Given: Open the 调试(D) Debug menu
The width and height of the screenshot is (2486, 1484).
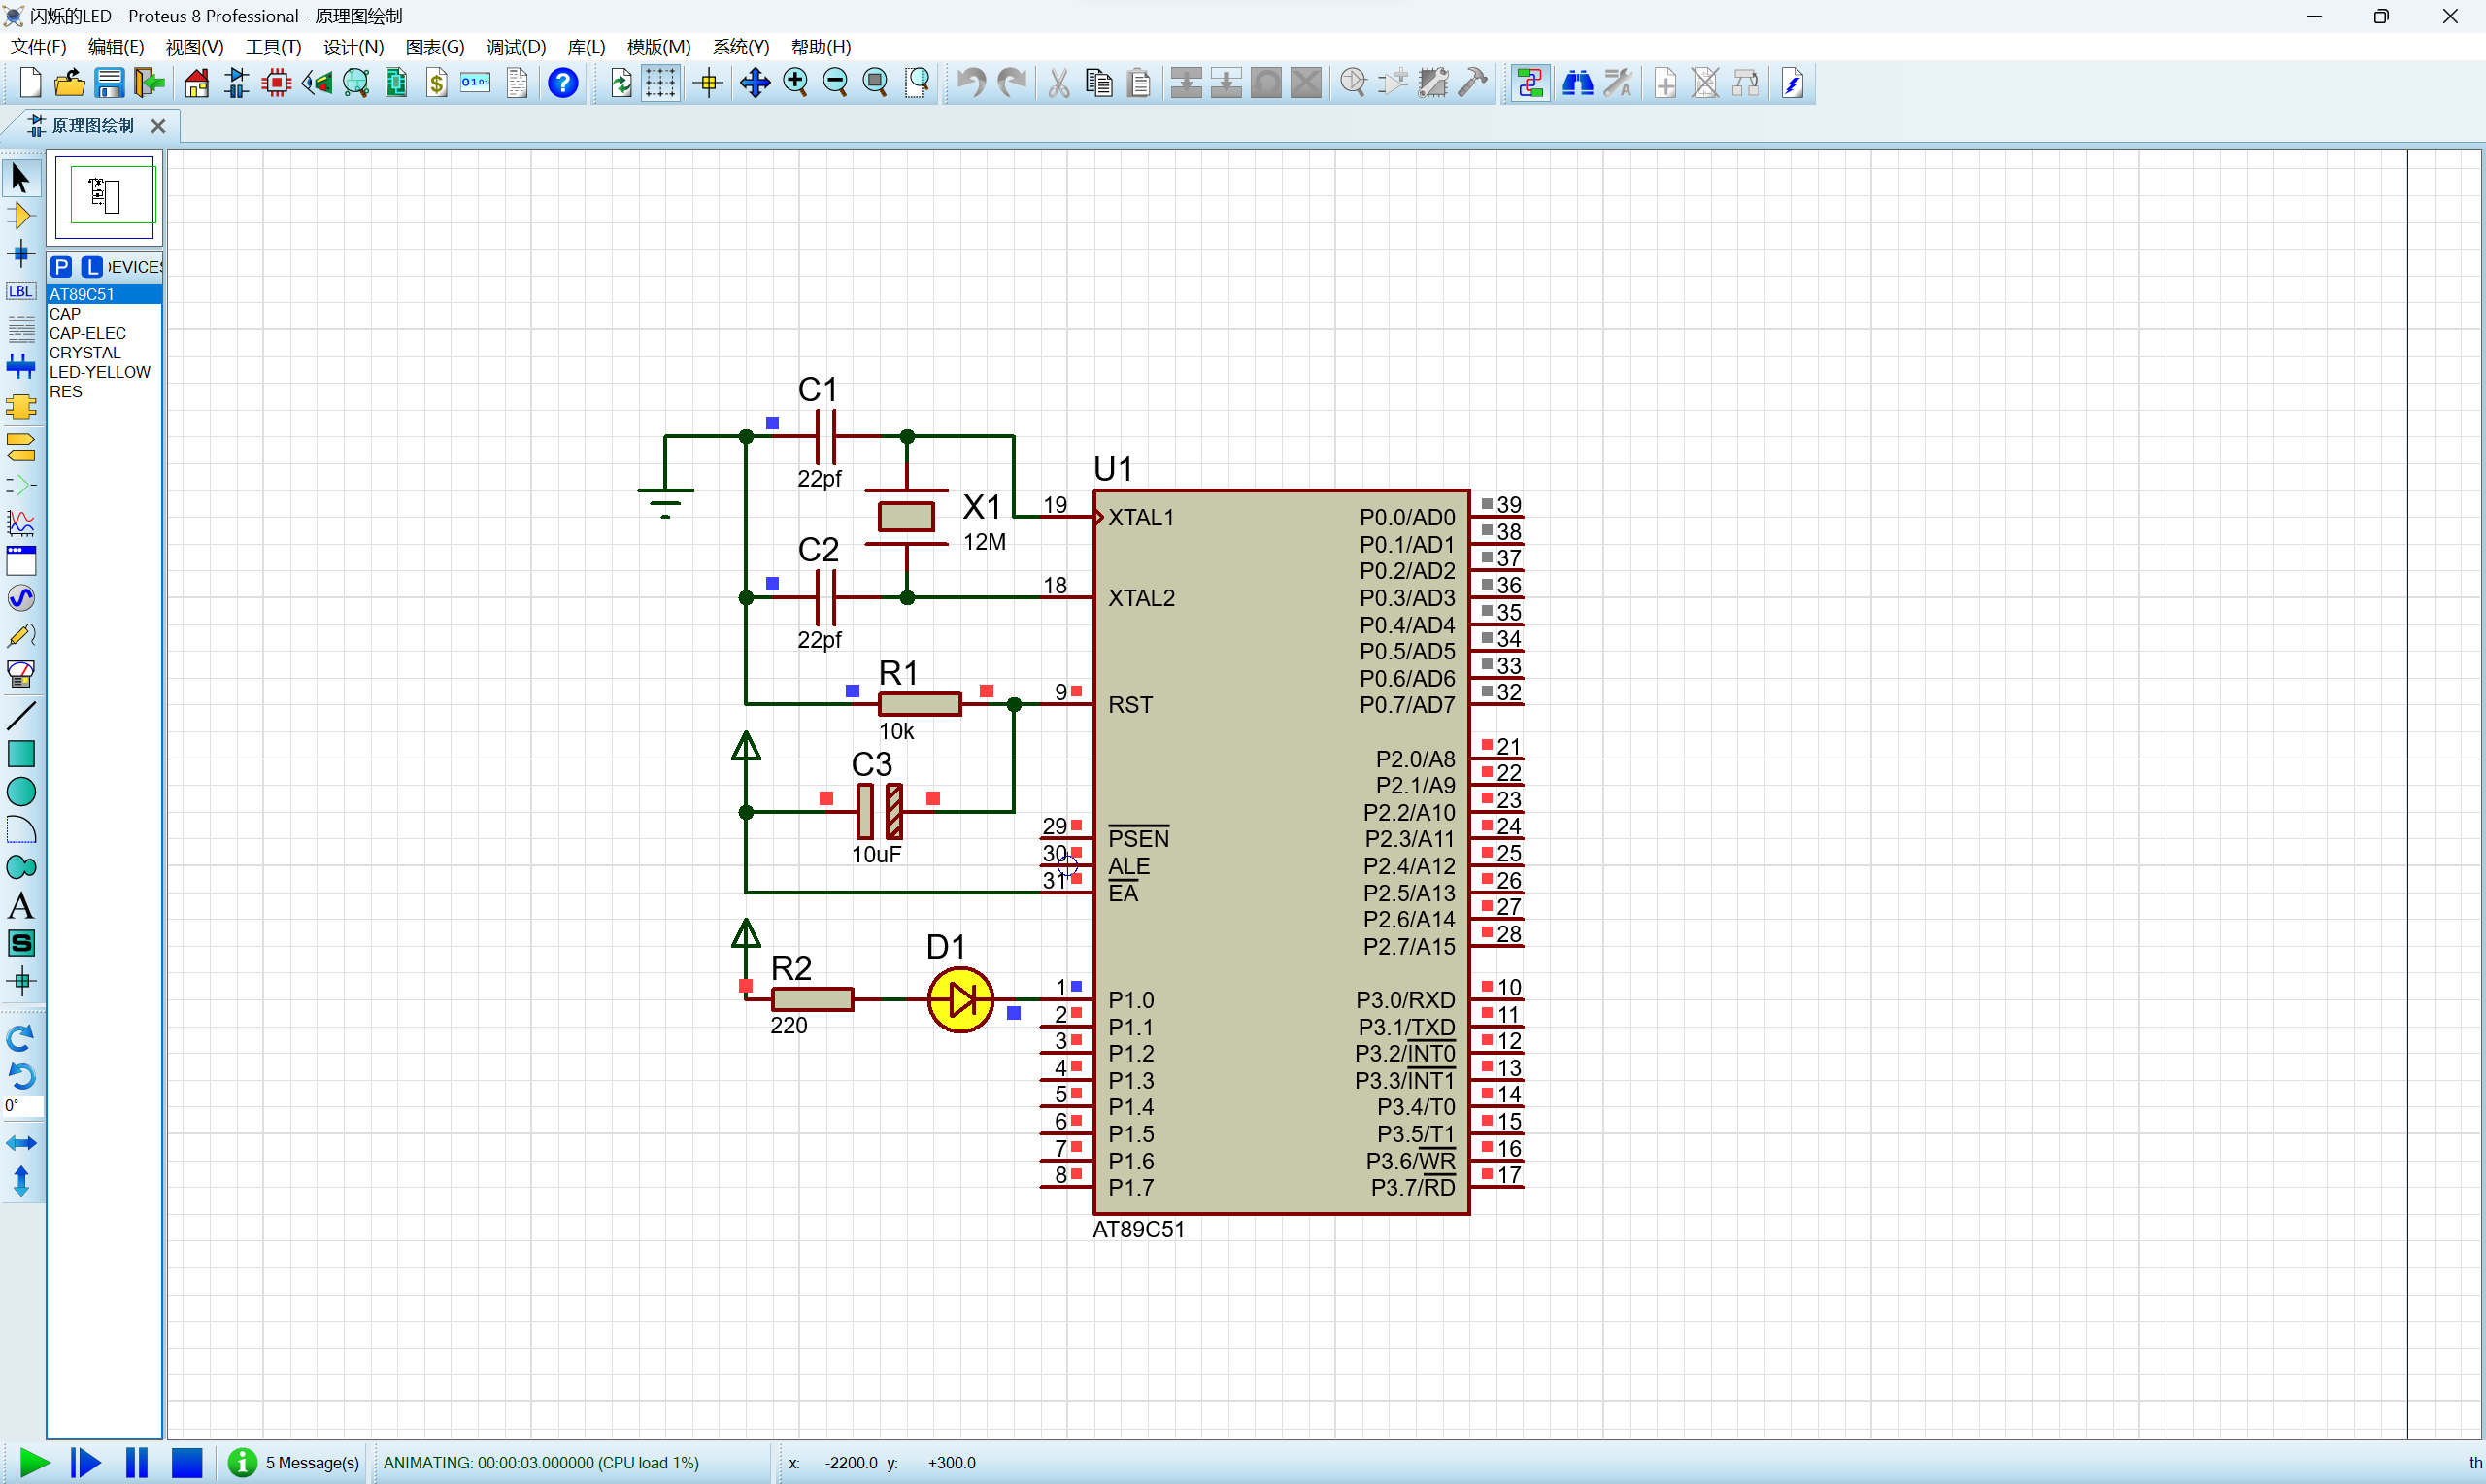Looking at the screenshot, I should (x=516, y=47).
